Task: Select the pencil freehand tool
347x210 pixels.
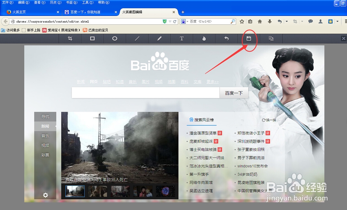Action: [159, 39]
